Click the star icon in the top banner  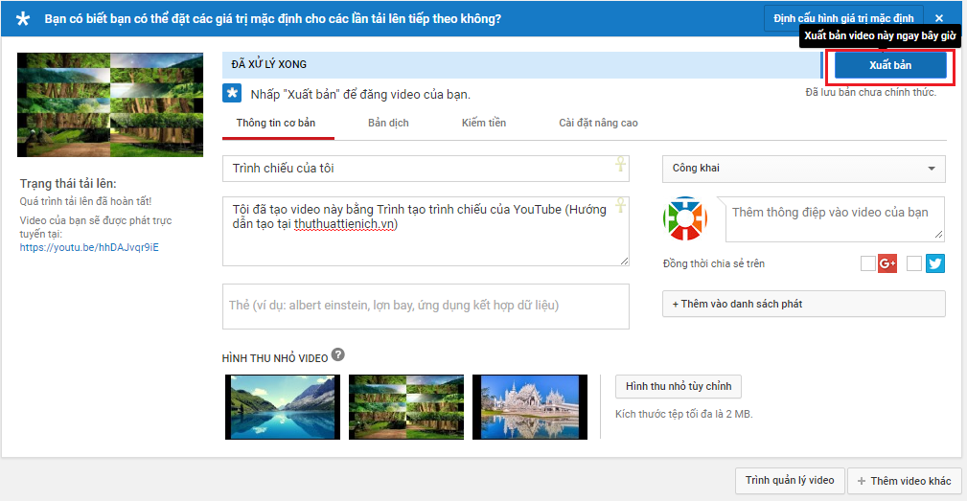coord(23,18)
